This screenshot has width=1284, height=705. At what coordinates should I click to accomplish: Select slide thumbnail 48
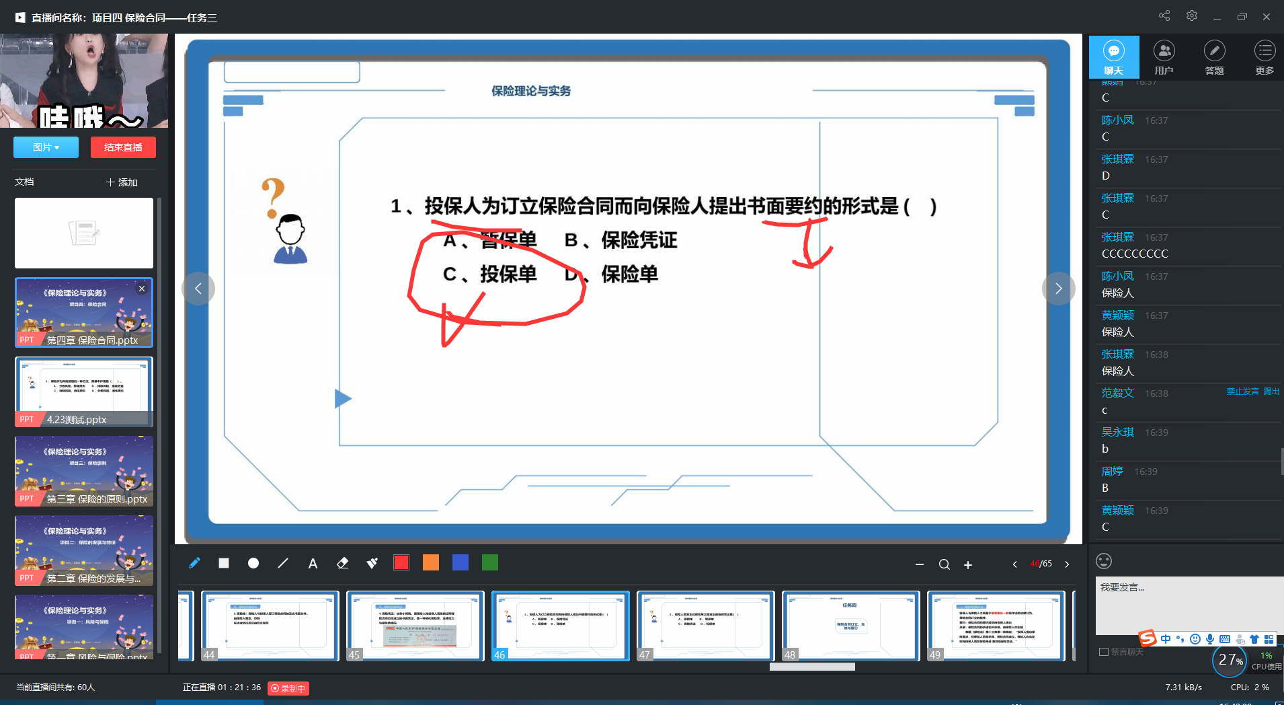tap(851, 626)
